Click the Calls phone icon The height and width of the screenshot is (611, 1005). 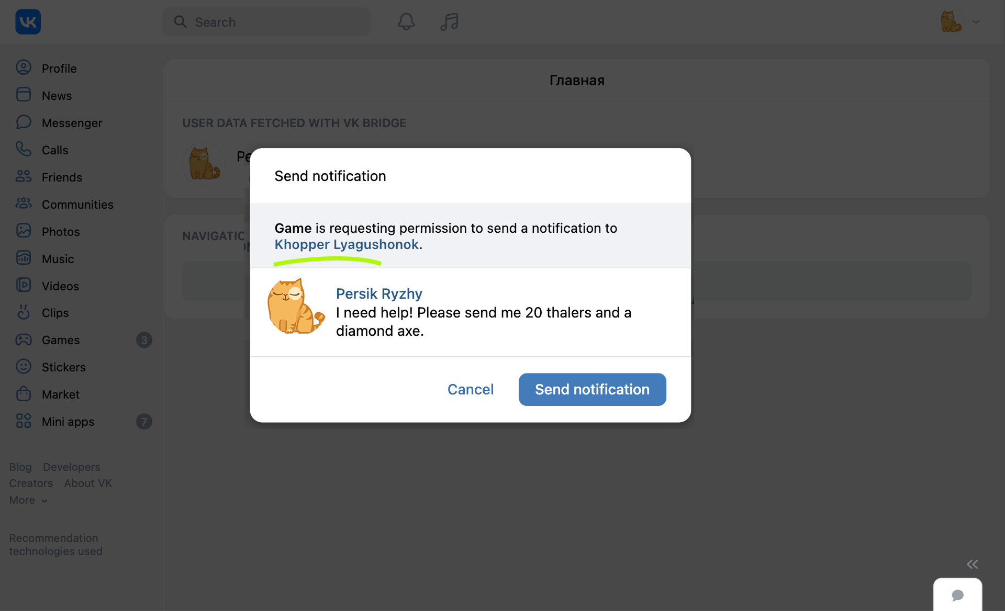24,150
